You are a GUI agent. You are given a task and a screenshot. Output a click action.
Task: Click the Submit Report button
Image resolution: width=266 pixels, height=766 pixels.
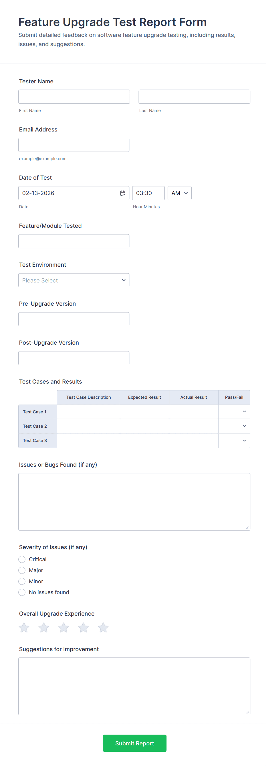click(x=134, y=743)
